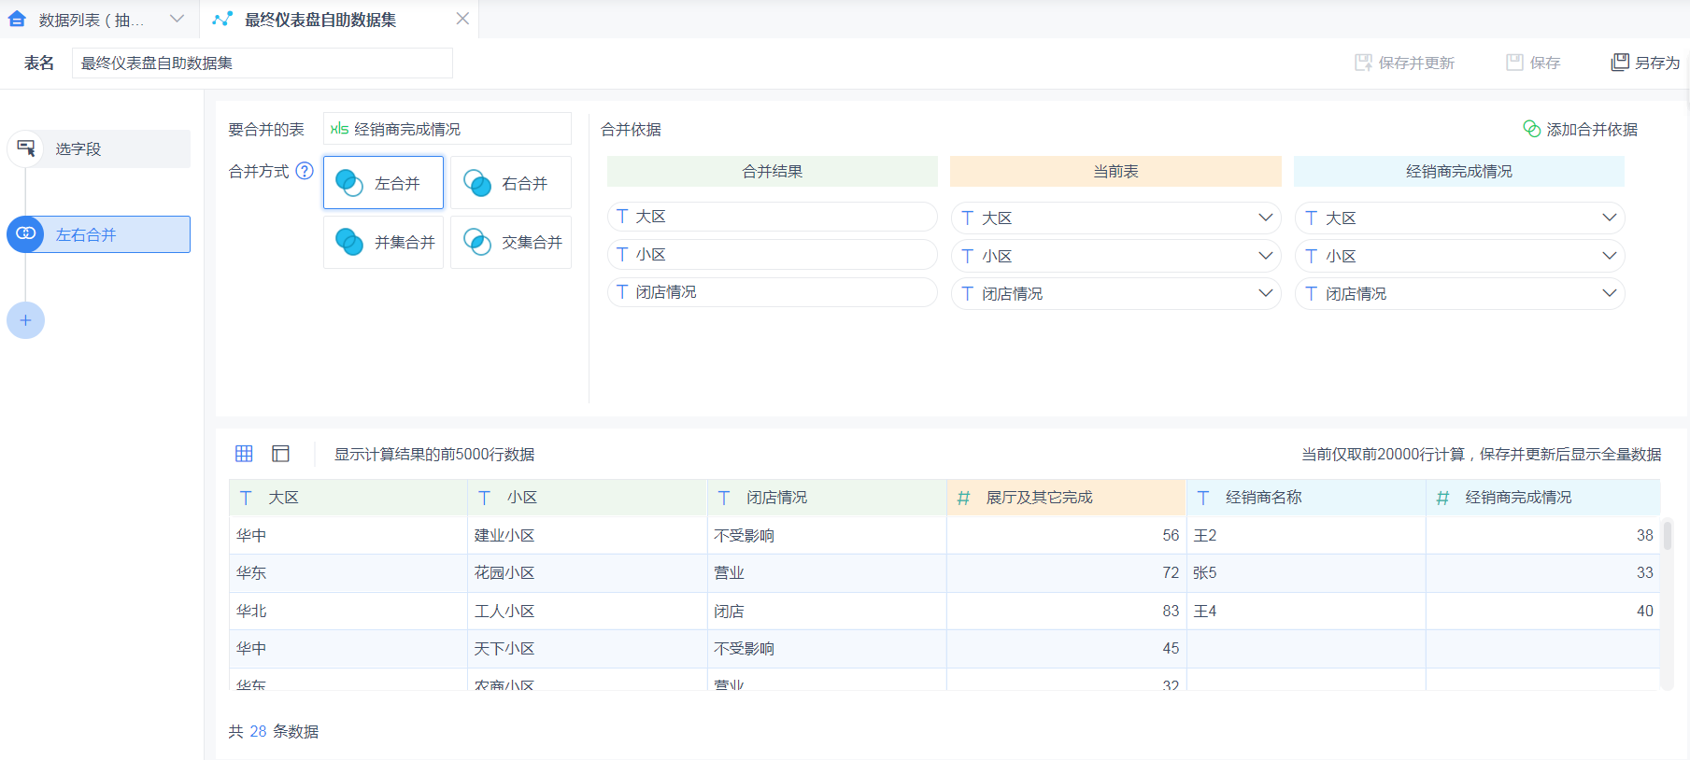Image resolution: width=1690 pixels, height=760 pixels.
Task: Expand the 数据列表 tab dropdown arrow
Action: [177, 19]
